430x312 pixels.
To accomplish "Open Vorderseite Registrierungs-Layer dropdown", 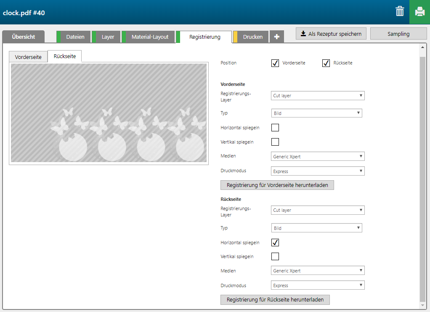I will coord(318,96).
